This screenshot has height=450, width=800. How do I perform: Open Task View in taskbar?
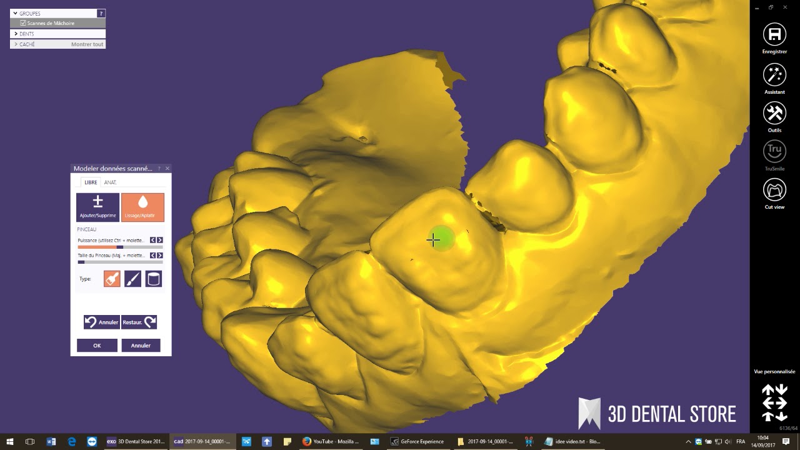point(30,441)
